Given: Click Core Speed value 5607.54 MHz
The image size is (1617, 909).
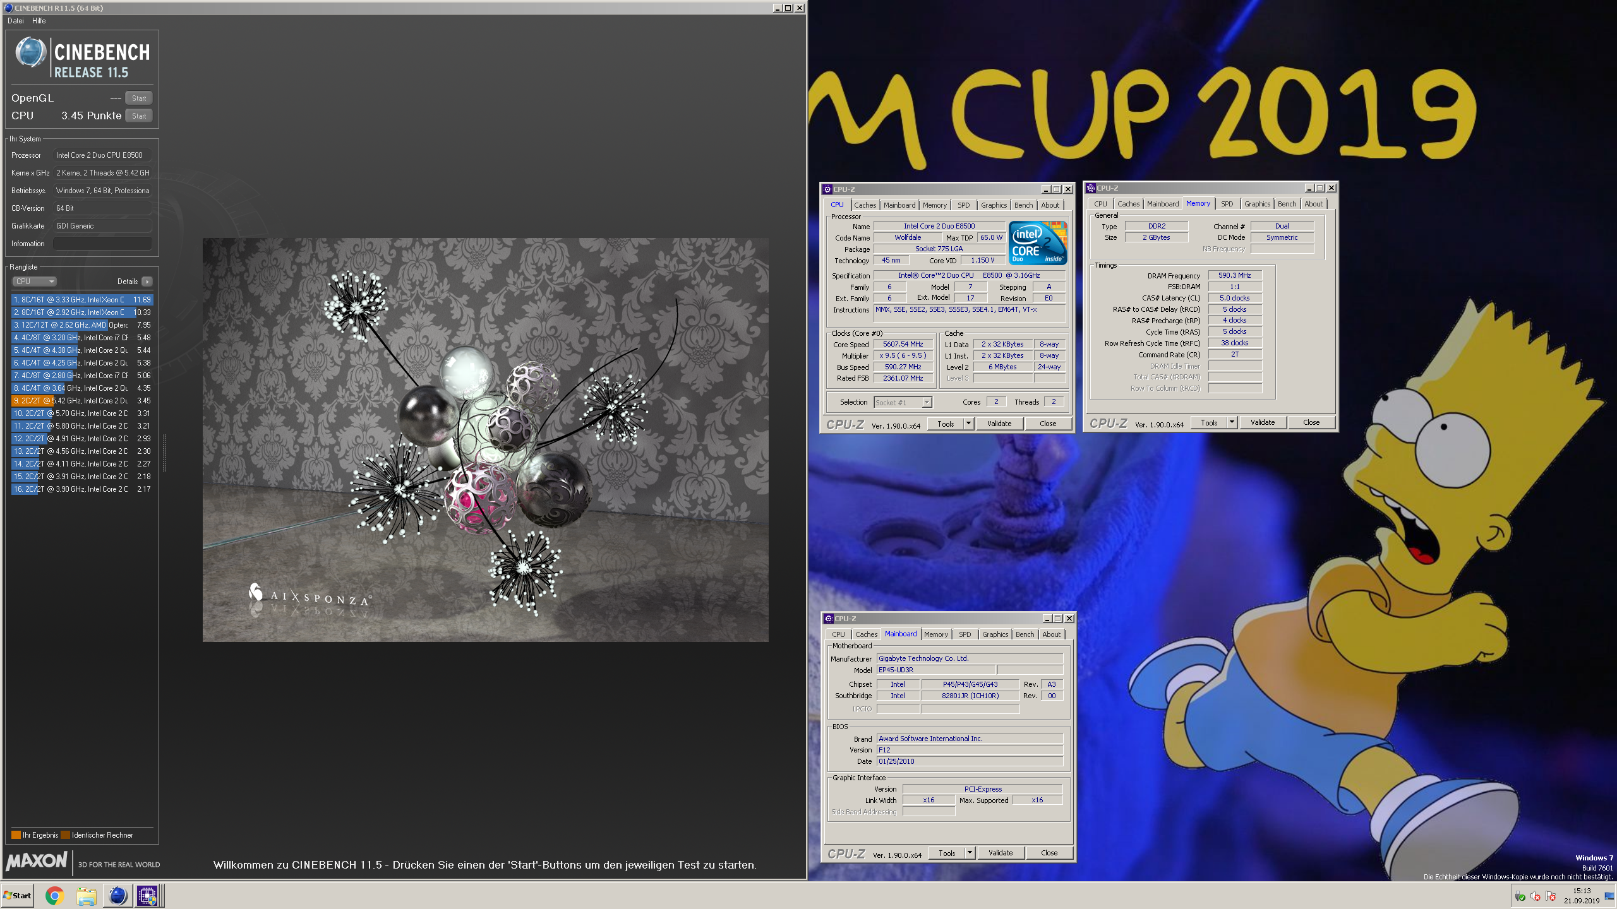Looking at the screenshot, I should coord(903,344).
